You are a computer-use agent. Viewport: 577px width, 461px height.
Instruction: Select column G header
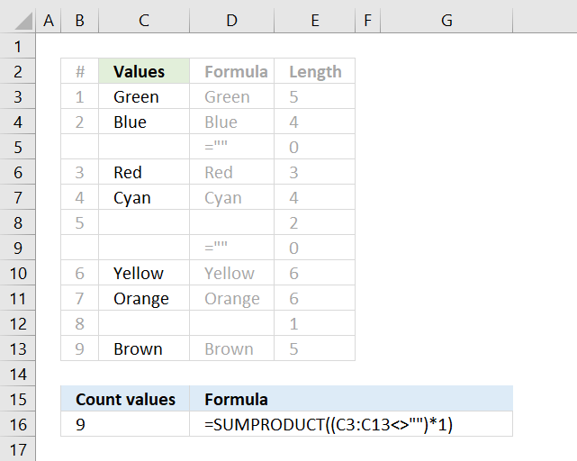446,20
